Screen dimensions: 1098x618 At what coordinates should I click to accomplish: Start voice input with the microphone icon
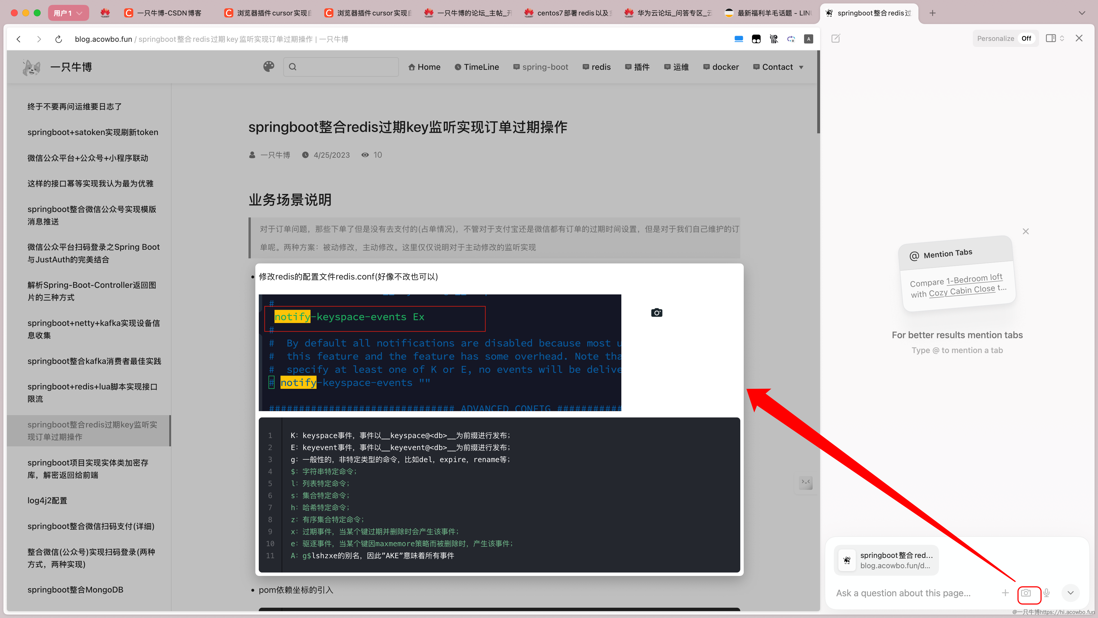point(1047,593)
